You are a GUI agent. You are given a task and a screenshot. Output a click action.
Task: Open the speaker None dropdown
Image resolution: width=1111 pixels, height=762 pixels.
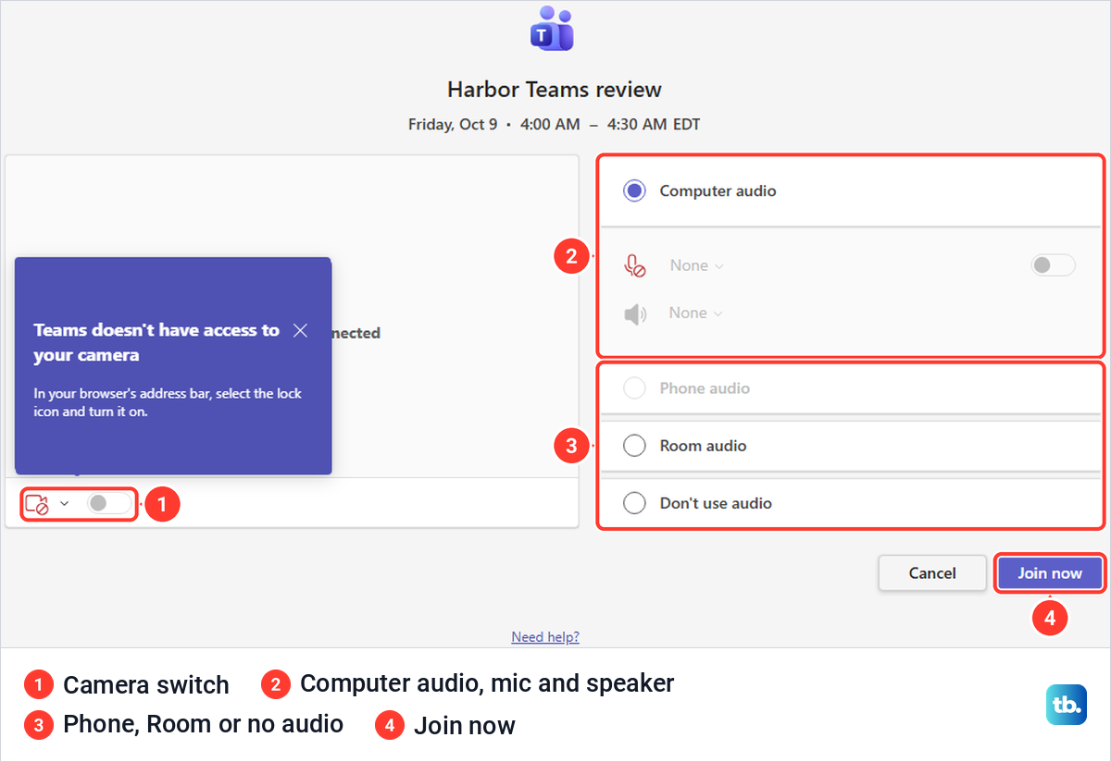695,313
